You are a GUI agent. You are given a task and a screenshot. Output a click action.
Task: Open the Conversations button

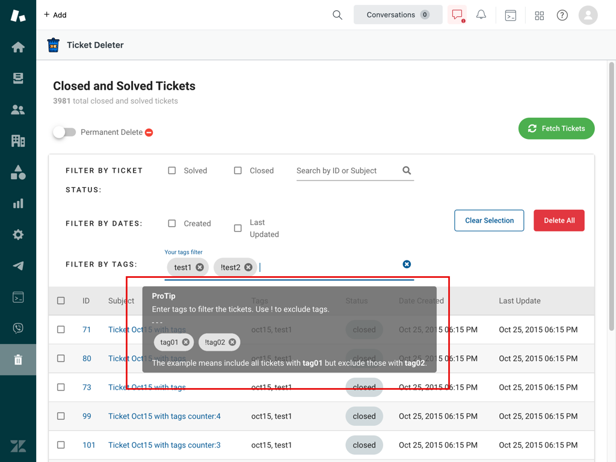(398, 15)
